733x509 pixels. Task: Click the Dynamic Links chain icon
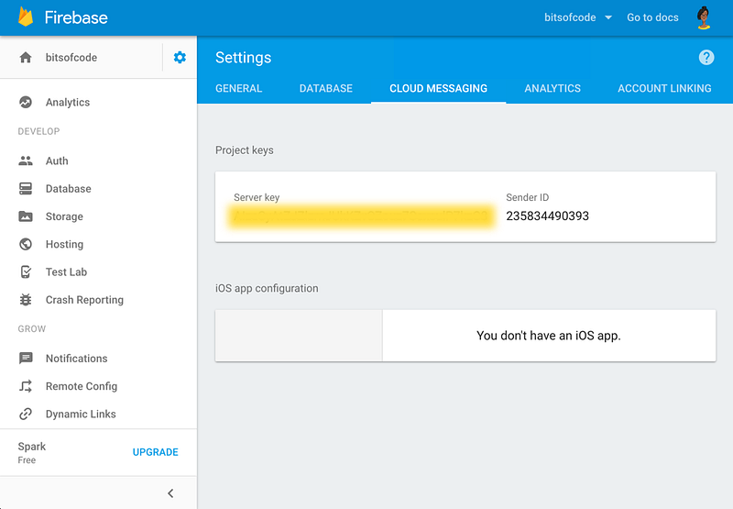[x=26, y=414]
